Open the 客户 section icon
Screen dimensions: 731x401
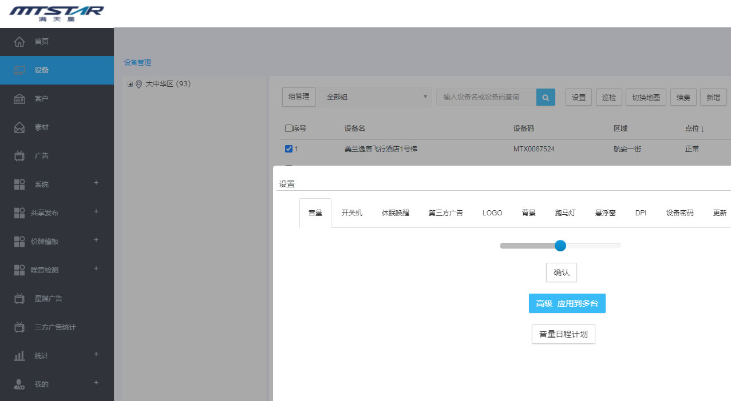coord(20,98)
